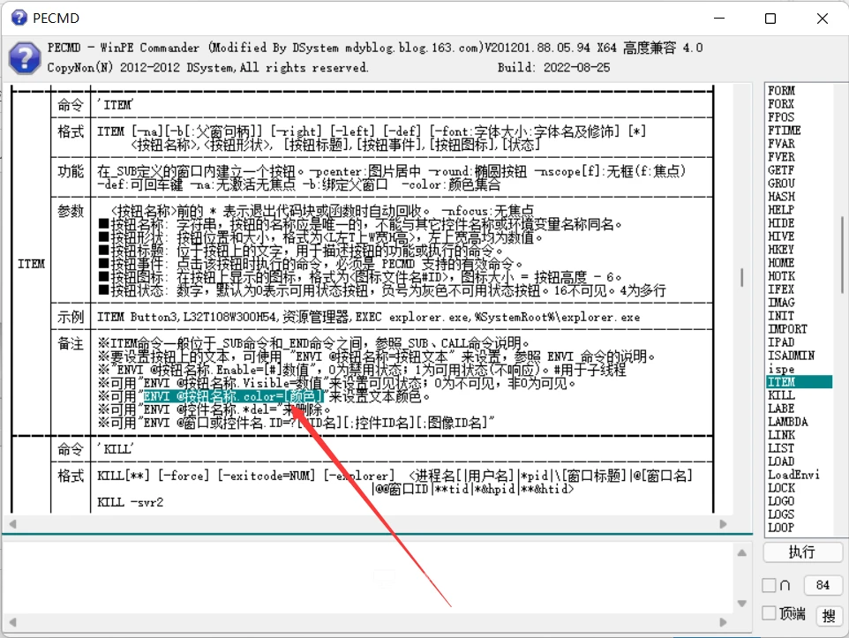849x638 pixels.
Task: Select LOGS in the command list
Action: click(x=781, y=514)
